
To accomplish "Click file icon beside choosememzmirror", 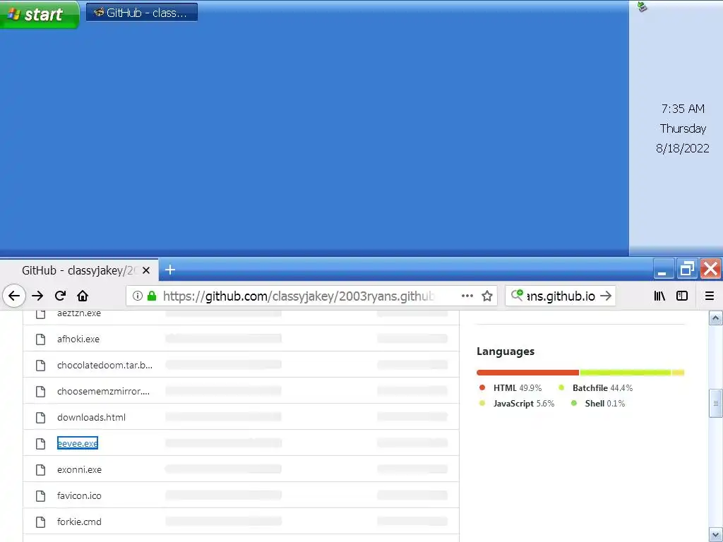I will pos(40,391).
